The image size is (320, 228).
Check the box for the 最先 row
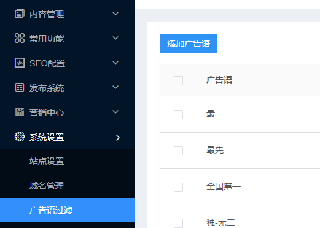tap(178, 151)
